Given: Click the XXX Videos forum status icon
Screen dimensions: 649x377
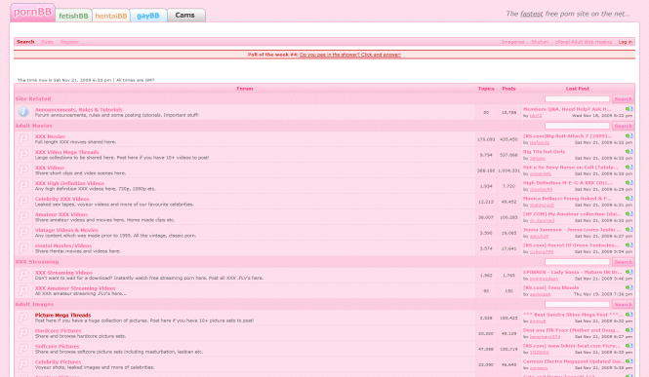Looking at the screenshot, I should coord(23,170).
